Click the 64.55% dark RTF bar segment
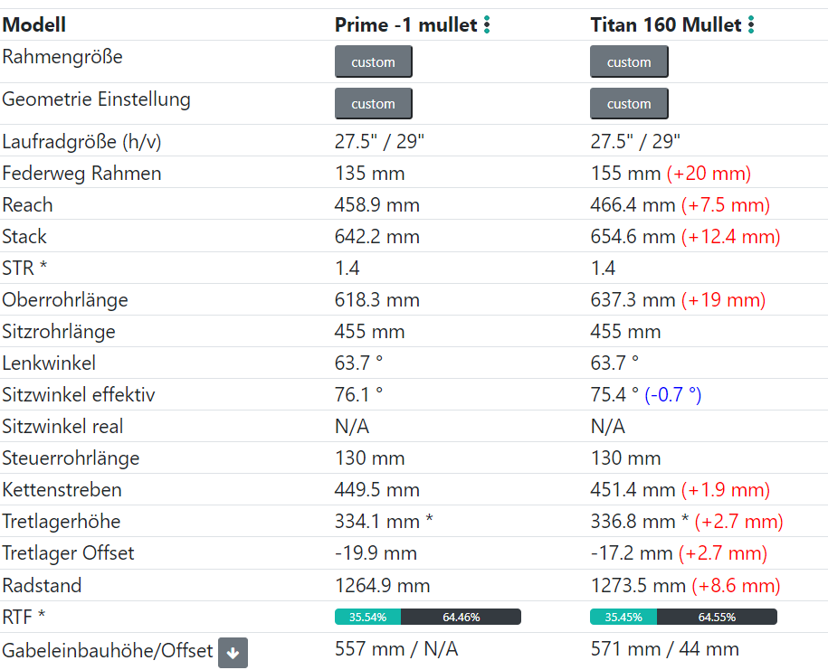The height and width of the screenshot is (670, 828). click(x=717, y=618)
